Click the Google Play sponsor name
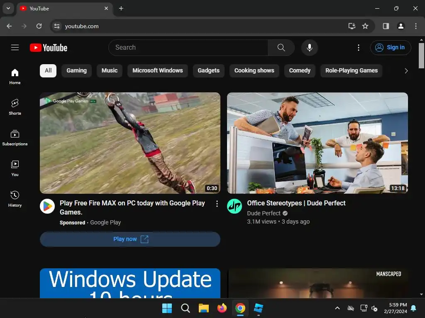 (x=105, y=222)
